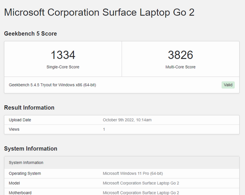245x195 pixels.
Task: Select the bold System Information section heading
Action: [30, 149]
